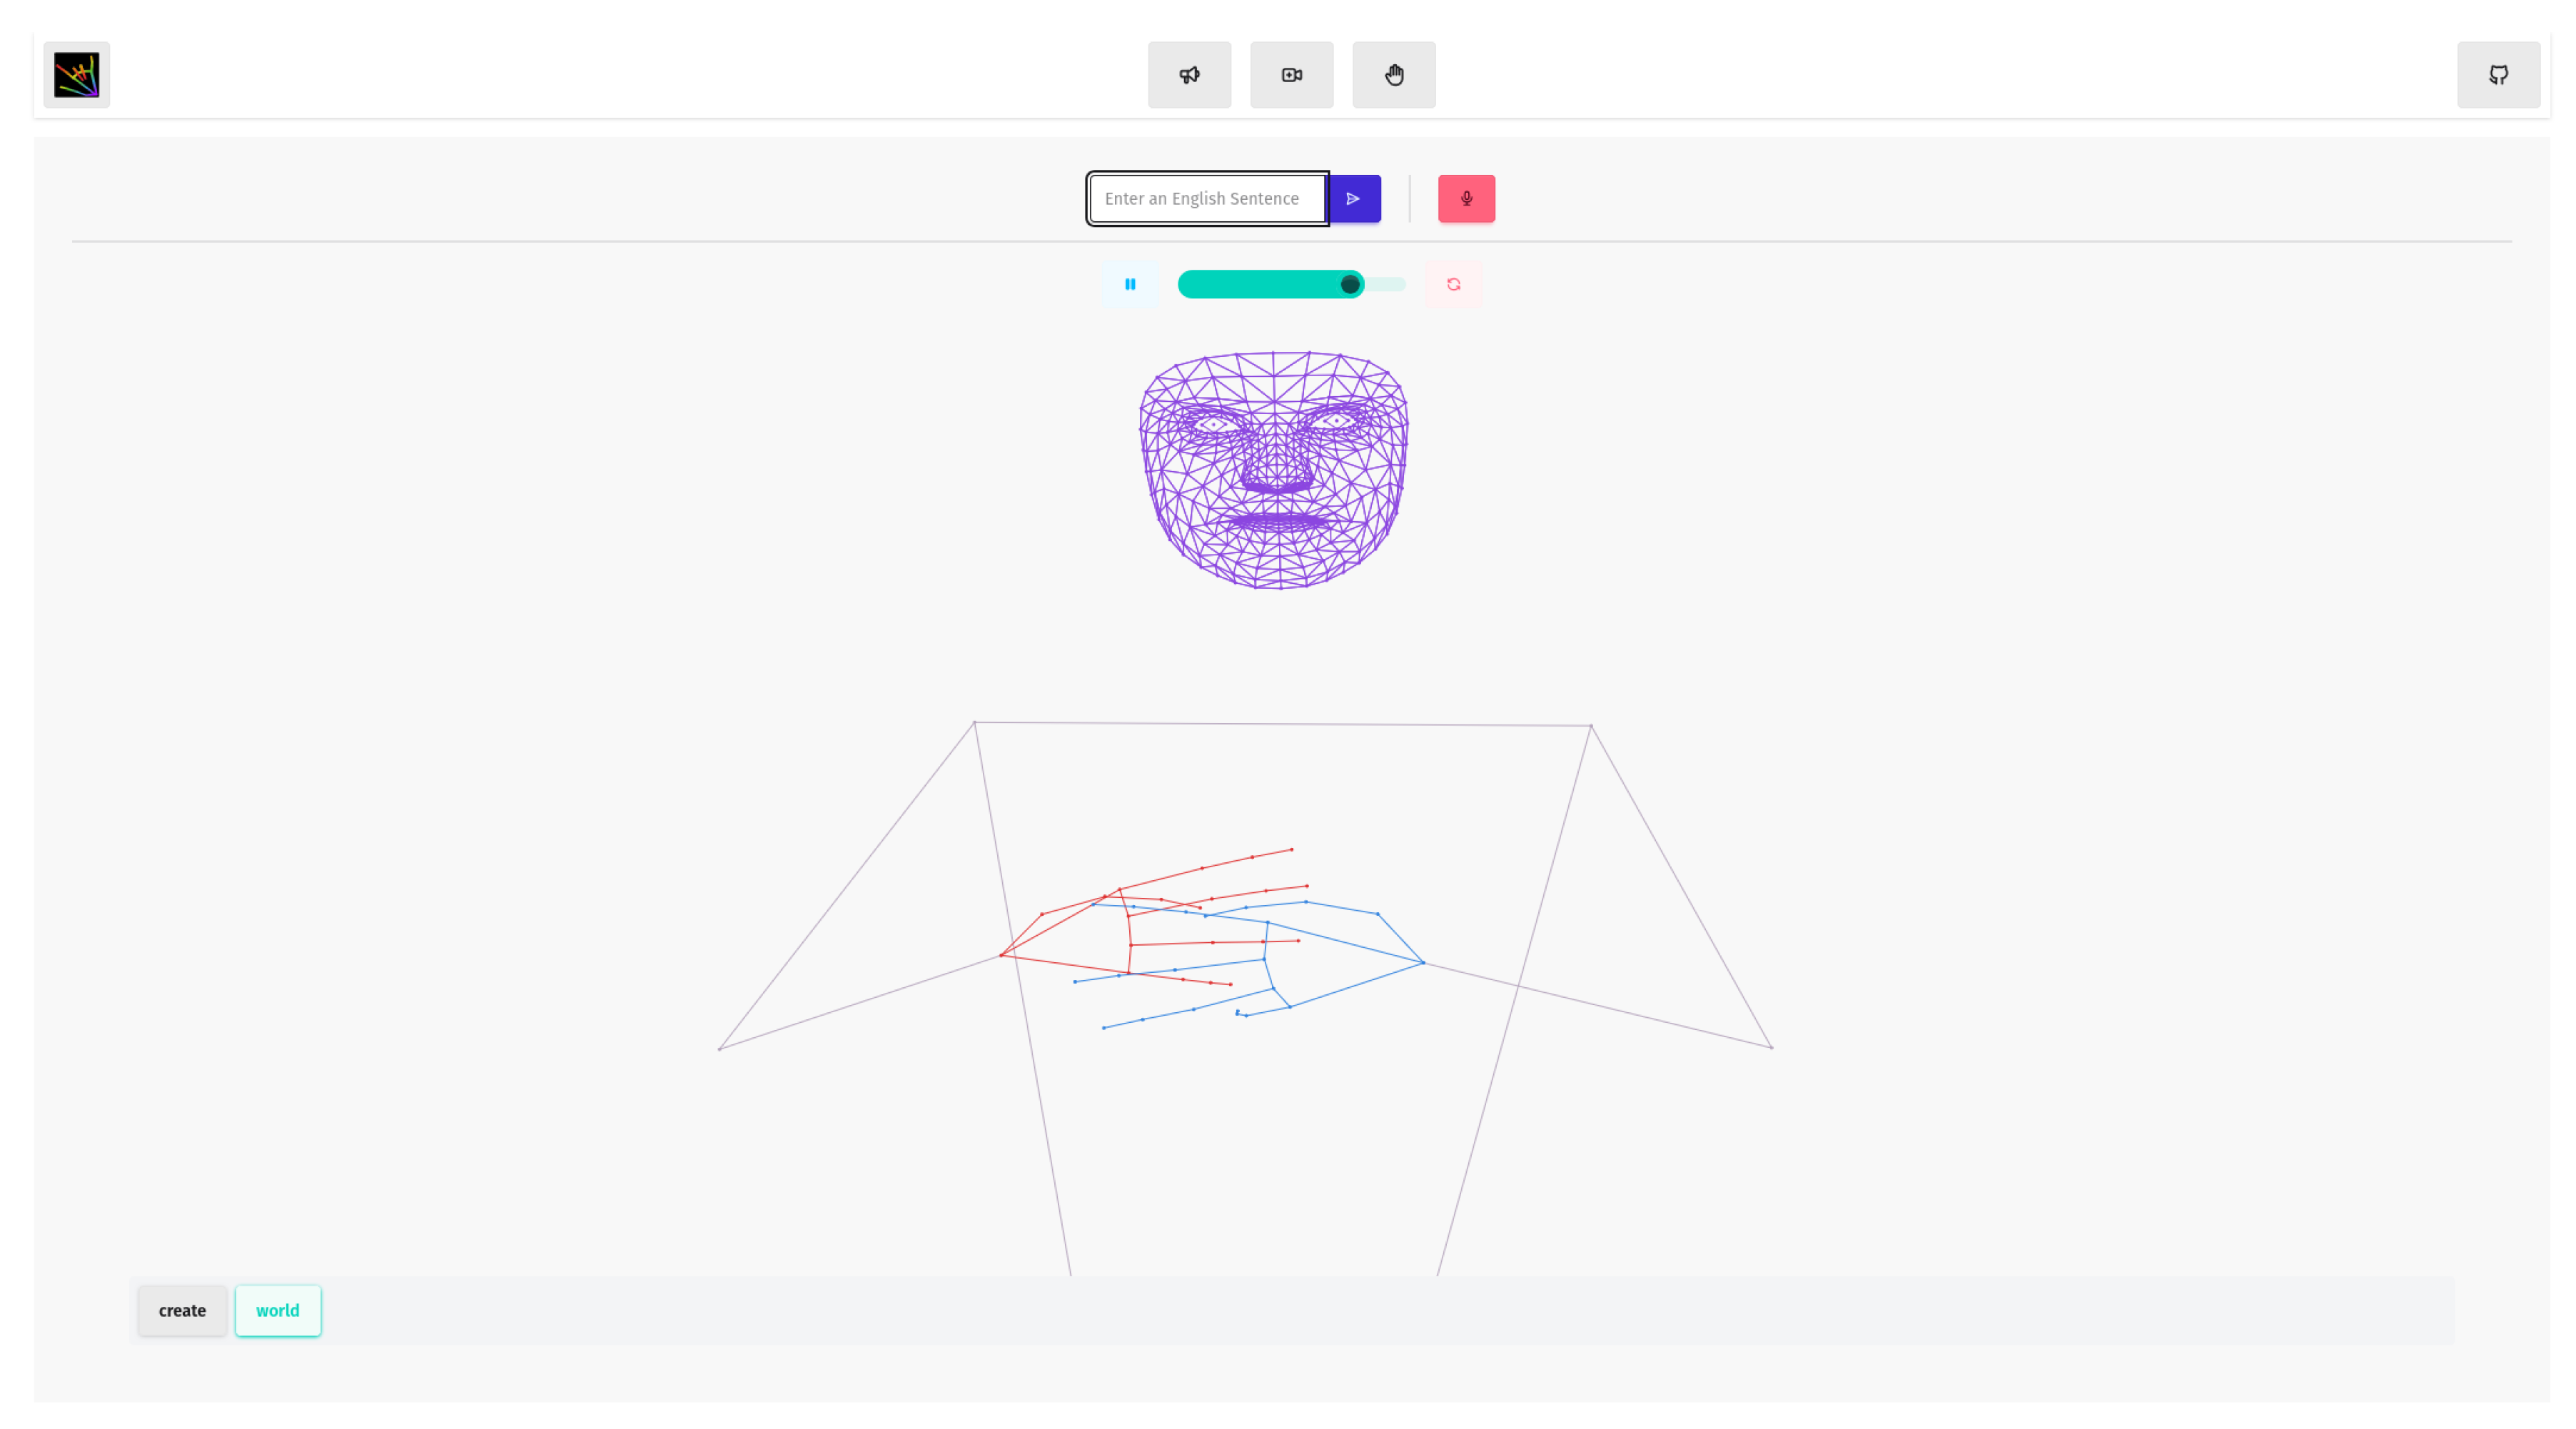Click the mouth of the face mesh

coord(1276,521)
